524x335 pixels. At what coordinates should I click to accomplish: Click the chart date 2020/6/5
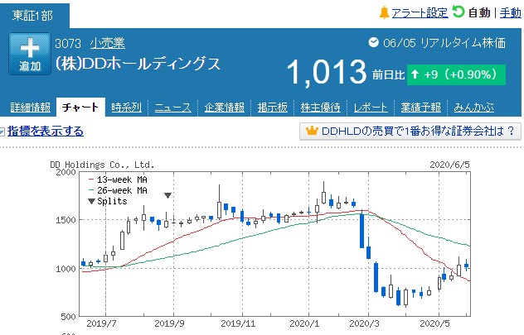[x=449, y=165]
